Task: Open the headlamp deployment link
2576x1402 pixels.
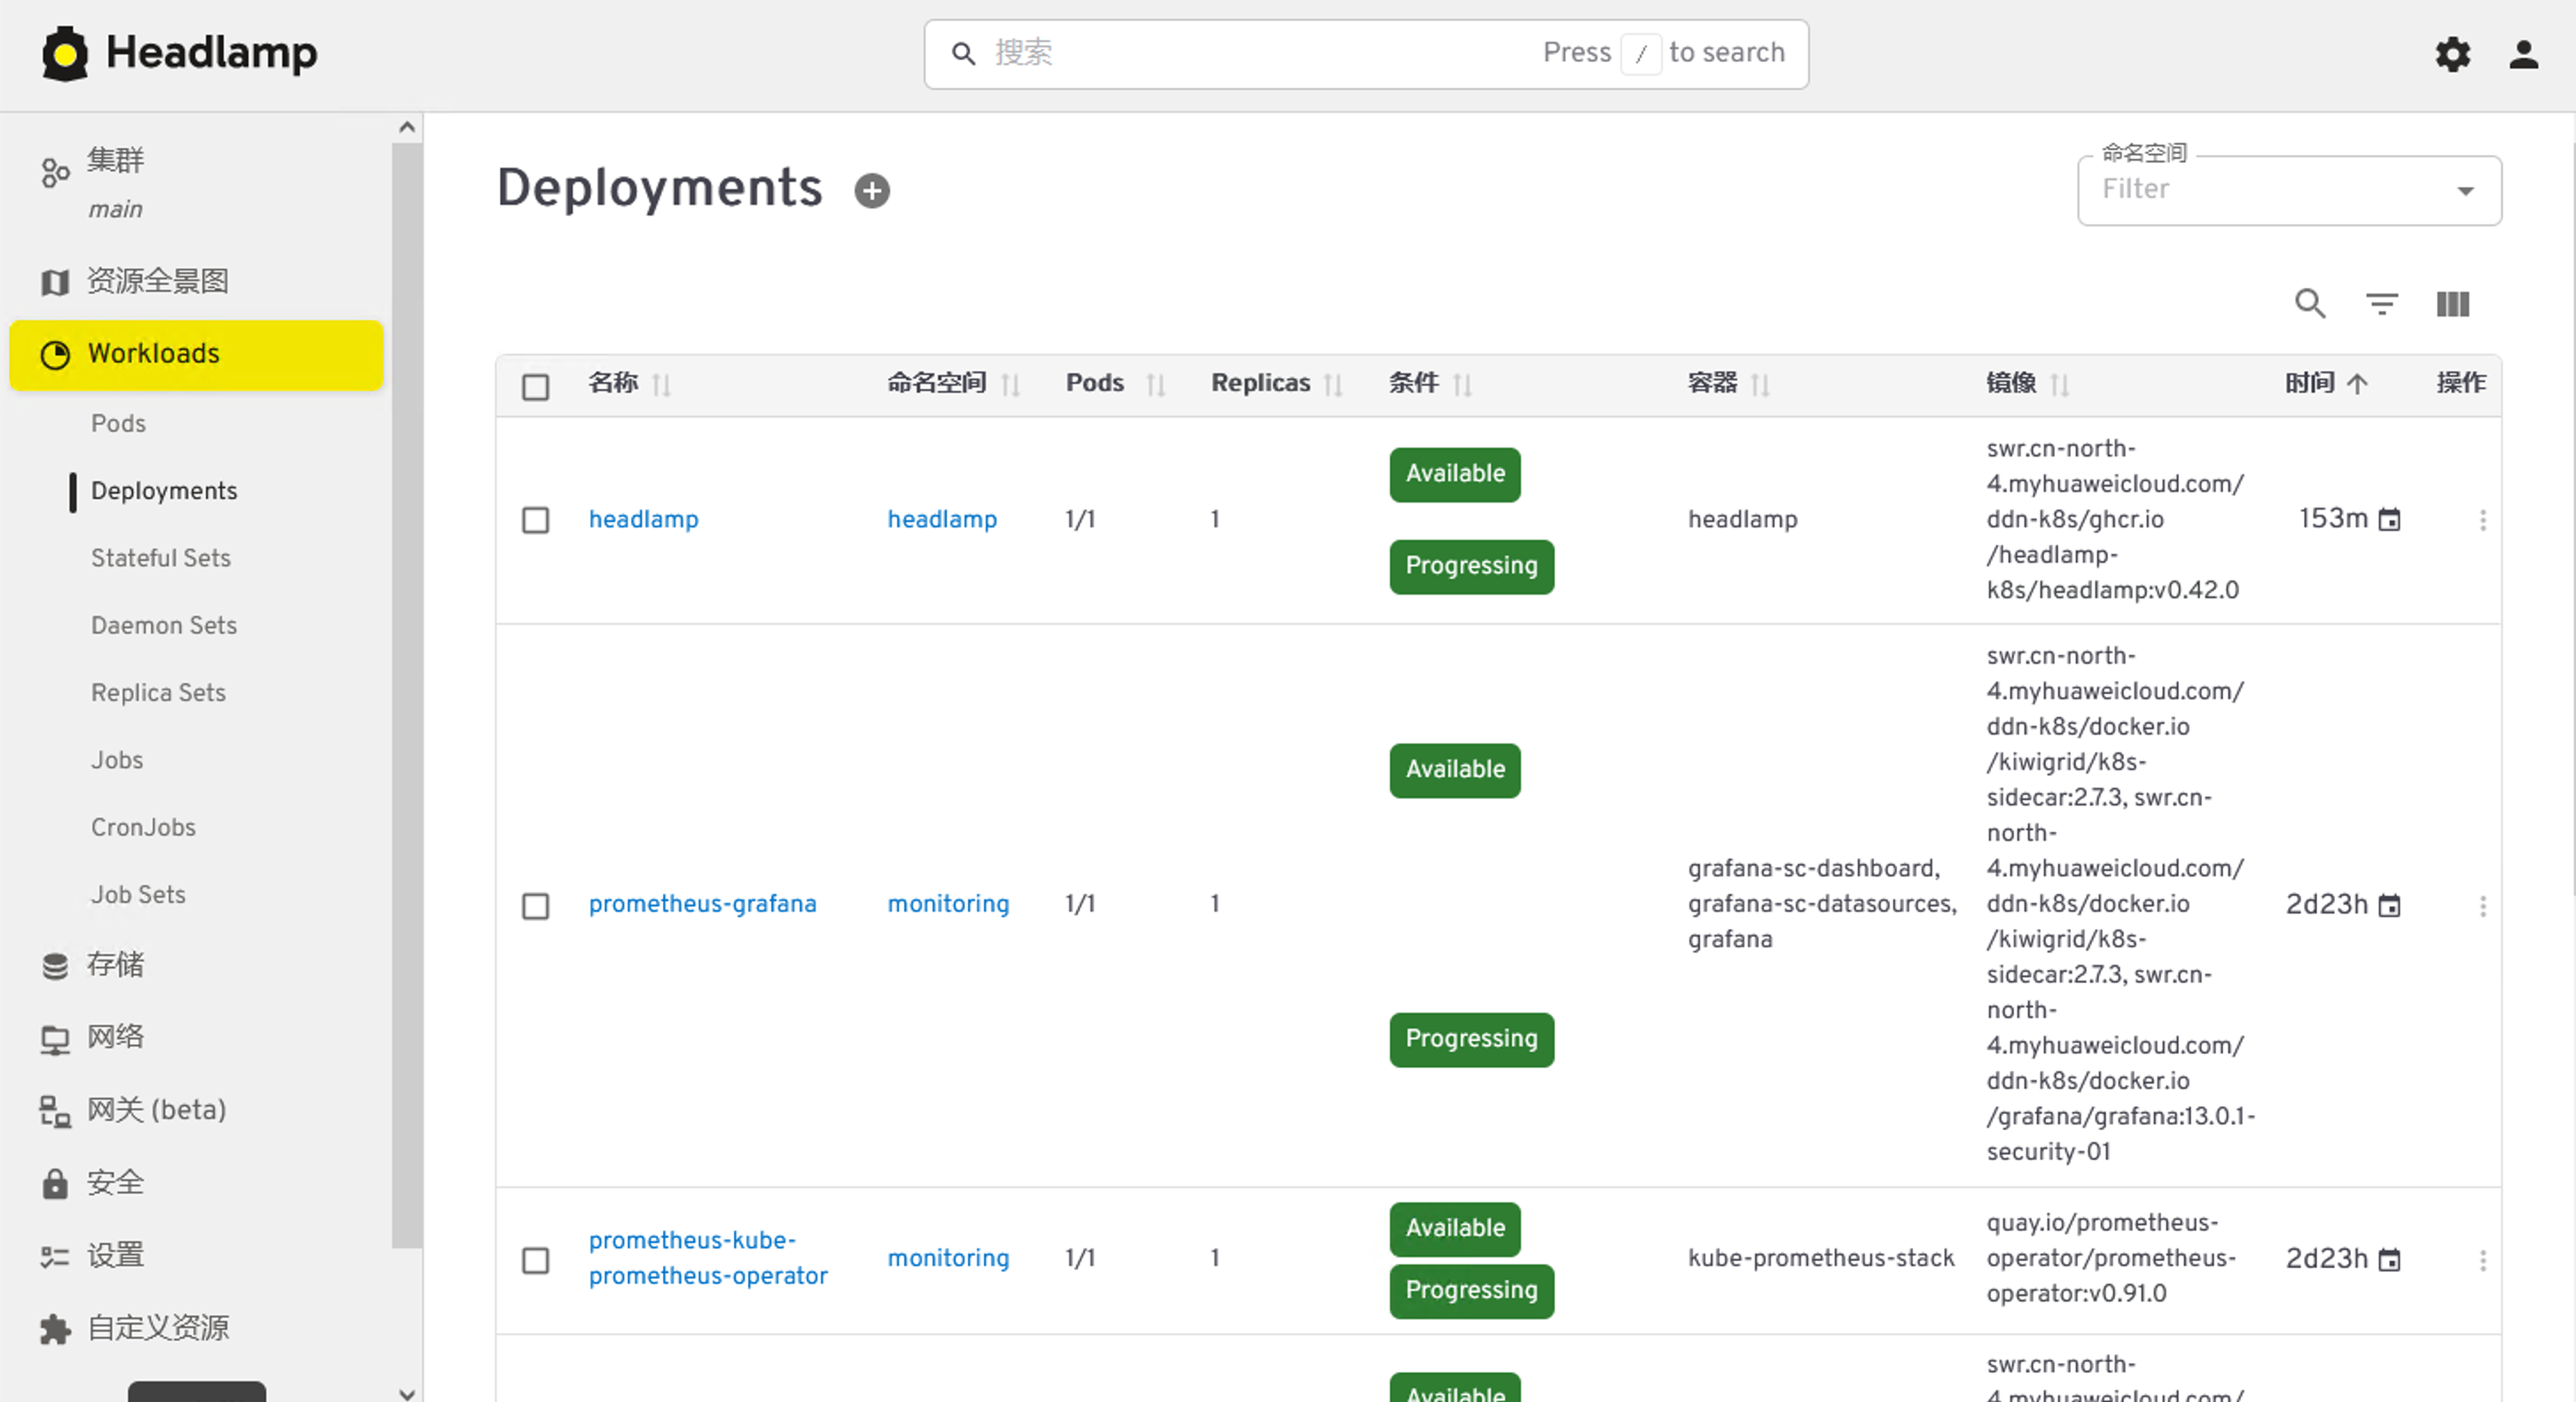Action: coord(643,519)
